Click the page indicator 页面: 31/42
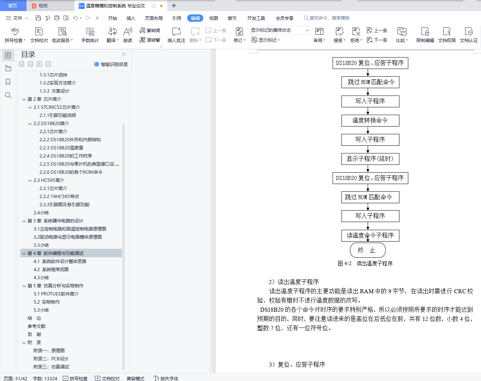Viewport: 481px width, 381px height. (16, 378)
